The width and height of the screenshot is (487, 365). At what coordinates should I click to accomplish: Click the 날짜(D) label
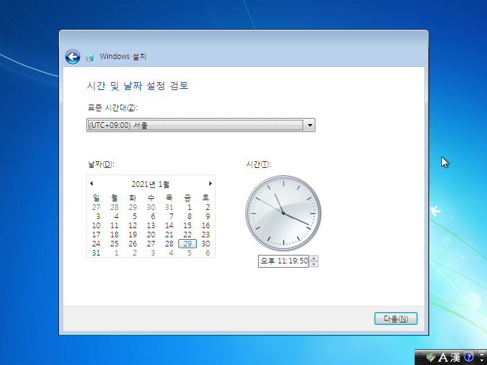[x=101, y=164]
